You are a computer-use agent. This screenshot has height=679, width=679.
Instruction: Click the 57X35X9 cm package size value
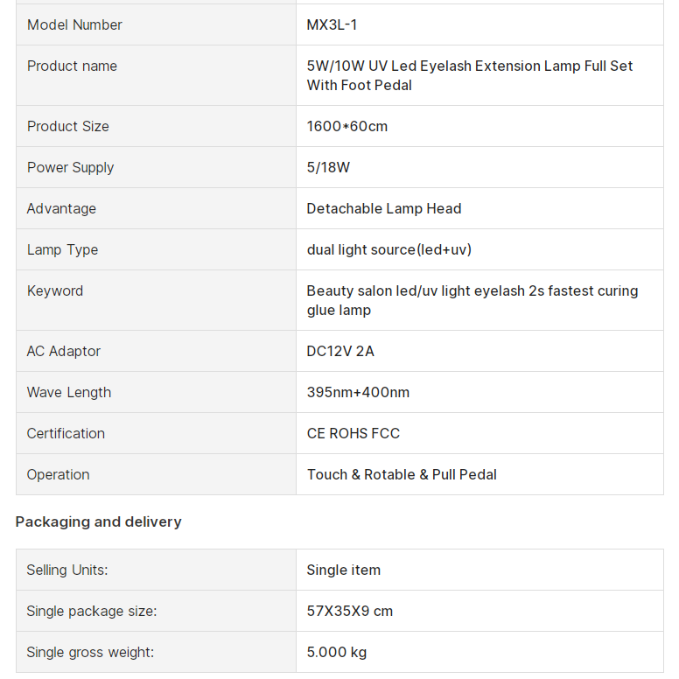coord(349,611)
